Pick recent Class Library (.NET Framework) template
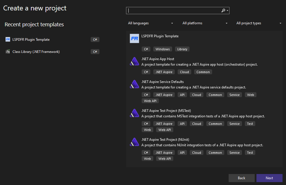This screenshot has width=286, height=185. tap(36, 52)
